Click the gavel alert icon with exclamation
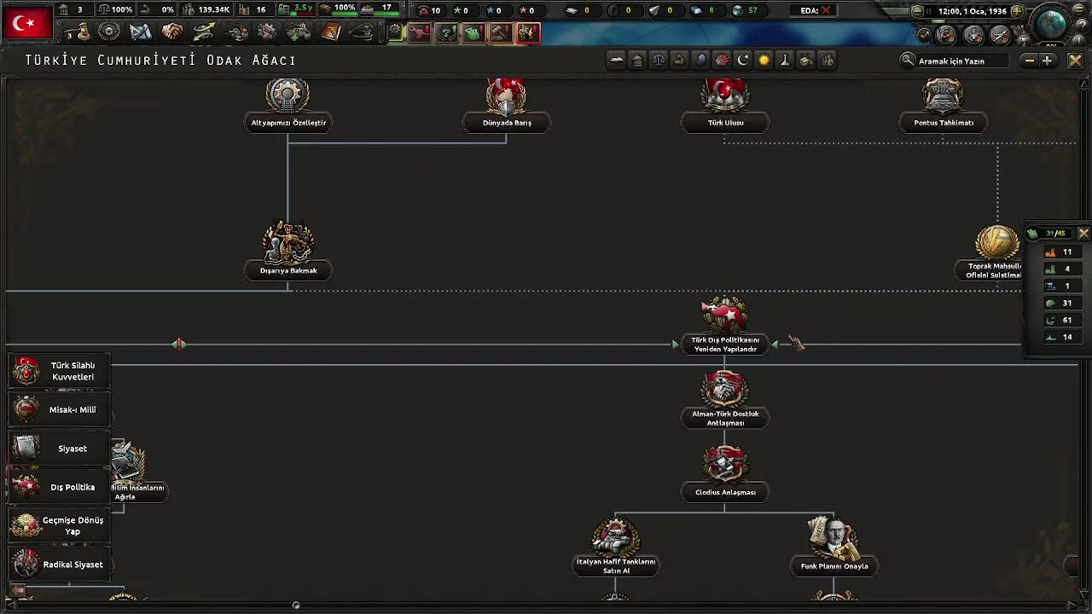The height and width of the screenshot is (614, 1092). pyautogui.click(x=501, y=32)
